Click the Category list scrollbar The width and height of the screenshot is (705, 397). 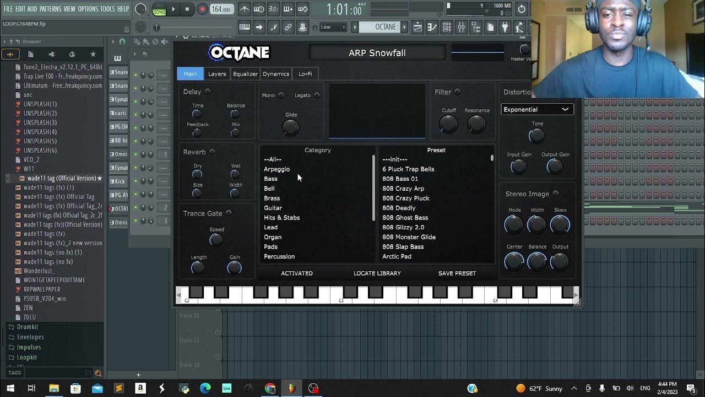point(374,187)
